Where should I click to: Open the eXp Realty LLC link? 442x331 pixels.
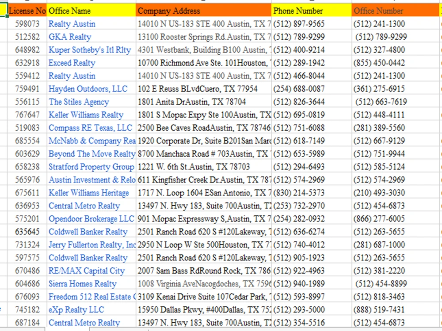coord(76,310)
